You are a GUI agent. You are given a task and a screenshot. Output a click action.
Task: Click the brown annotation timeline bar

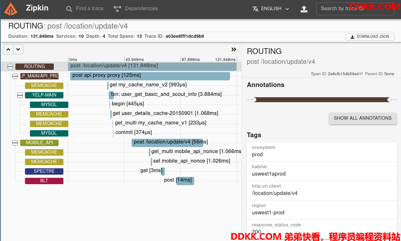click(322, 100)
